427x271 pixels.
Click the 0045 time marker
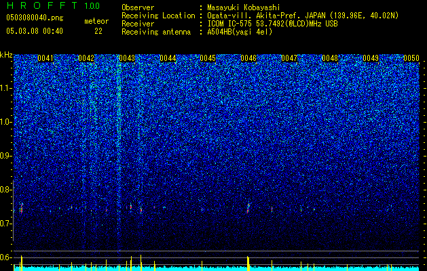[208, 58]
